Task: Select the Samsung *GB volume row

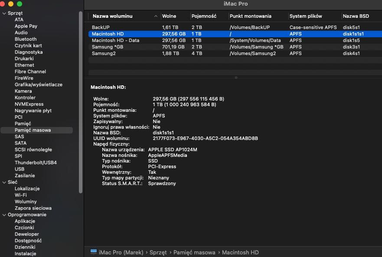Action: (235, 47)
